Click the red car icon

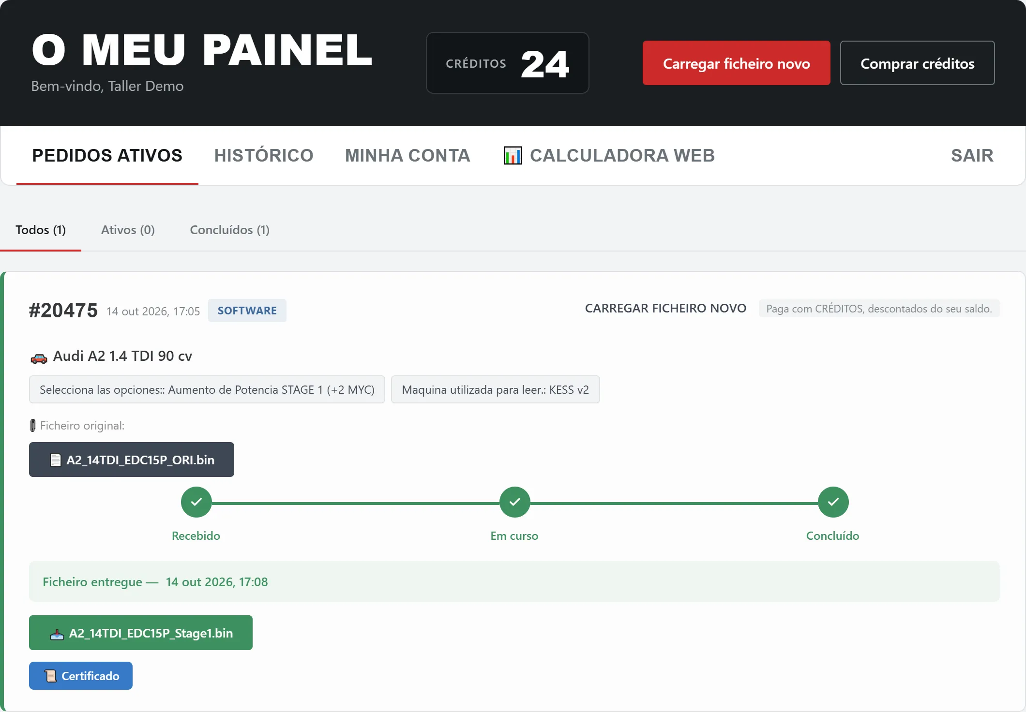39,357
